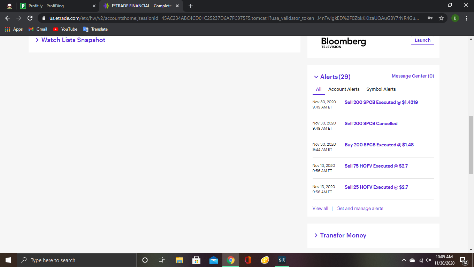The image size is (474, 267).
Task: Select the All alerts tab
Action: point(319,89)
